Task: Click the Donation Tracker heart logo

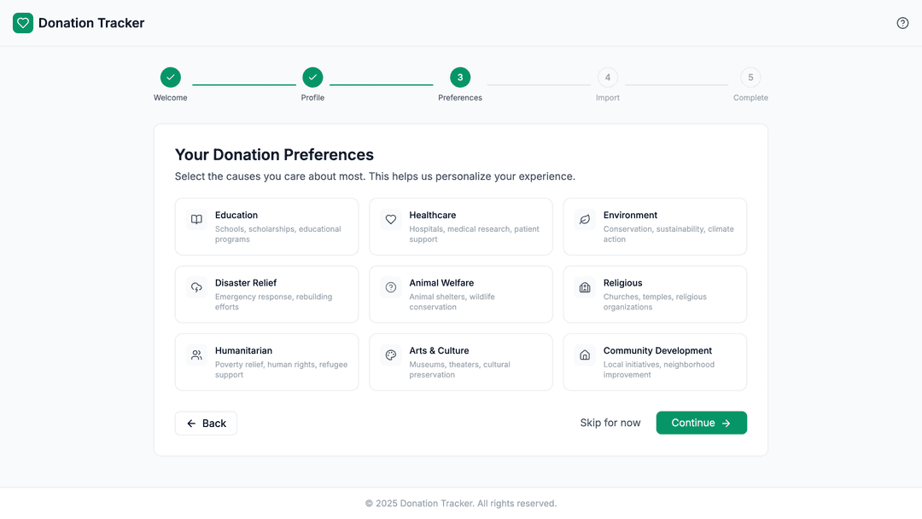Action: [x=22, y=23]
